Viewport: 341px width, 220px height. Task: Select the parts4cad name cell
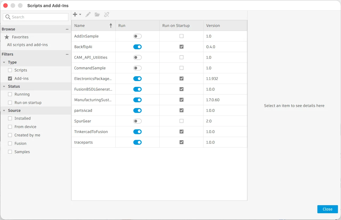tap(94, 110)
